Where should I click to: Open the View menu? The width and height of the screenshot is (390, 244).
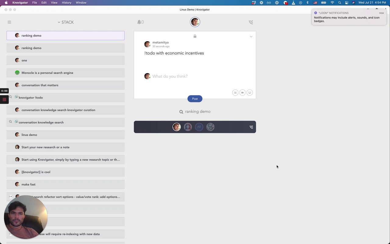click(54, 2)
